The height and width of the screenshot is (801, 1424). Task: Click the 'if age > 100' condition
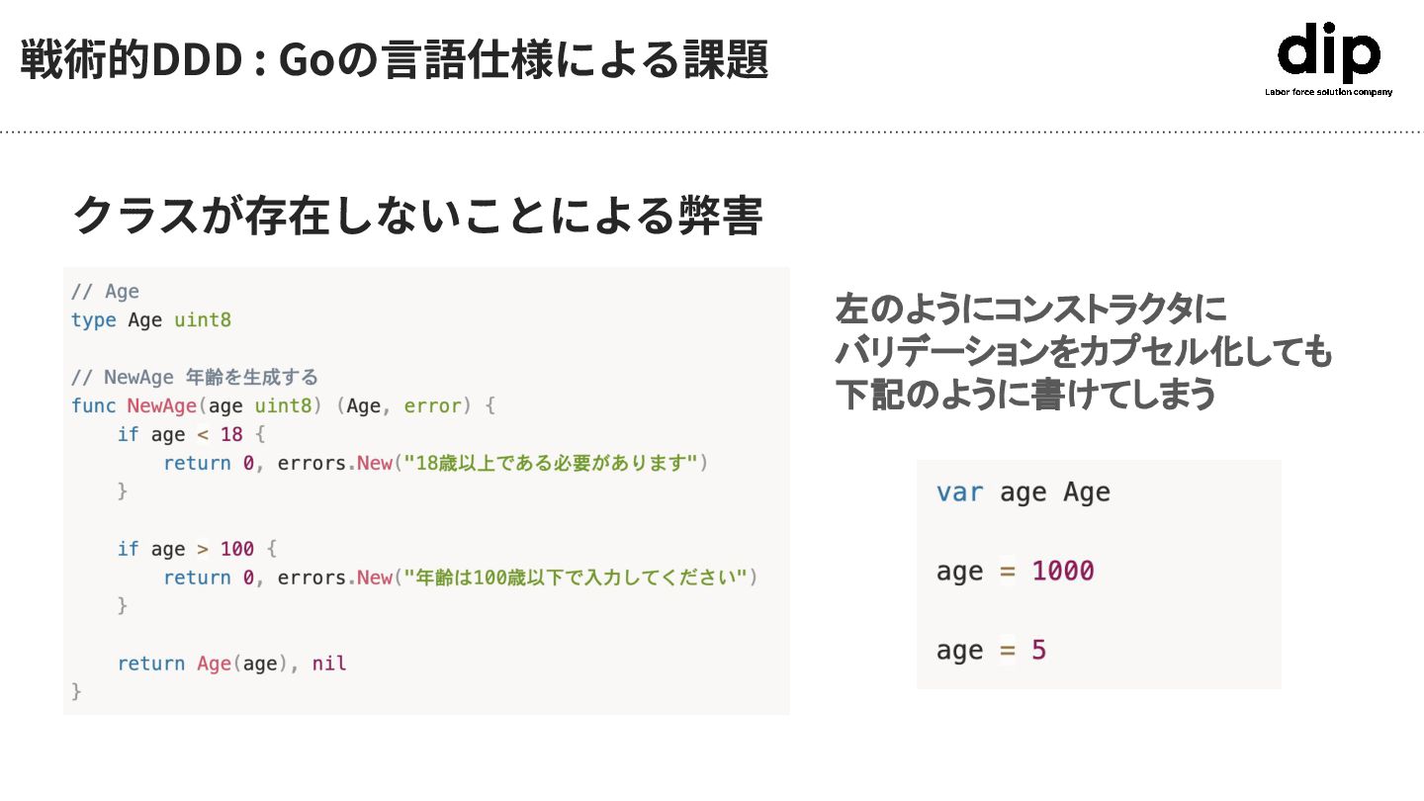pyautogui.click(x=199, y=549)
